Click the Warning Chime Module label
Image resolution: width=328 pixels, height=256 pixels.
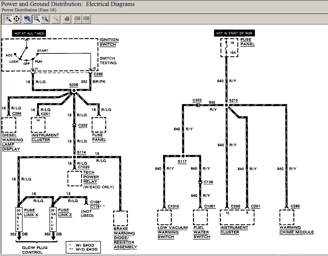tap(297, 230)
